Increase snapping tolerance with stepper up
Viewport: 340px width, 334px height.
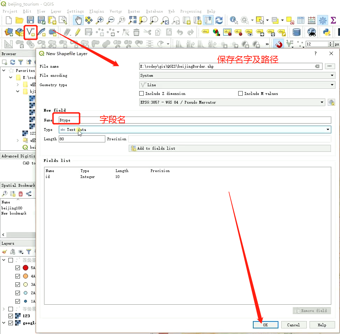(x=331, y=43)
